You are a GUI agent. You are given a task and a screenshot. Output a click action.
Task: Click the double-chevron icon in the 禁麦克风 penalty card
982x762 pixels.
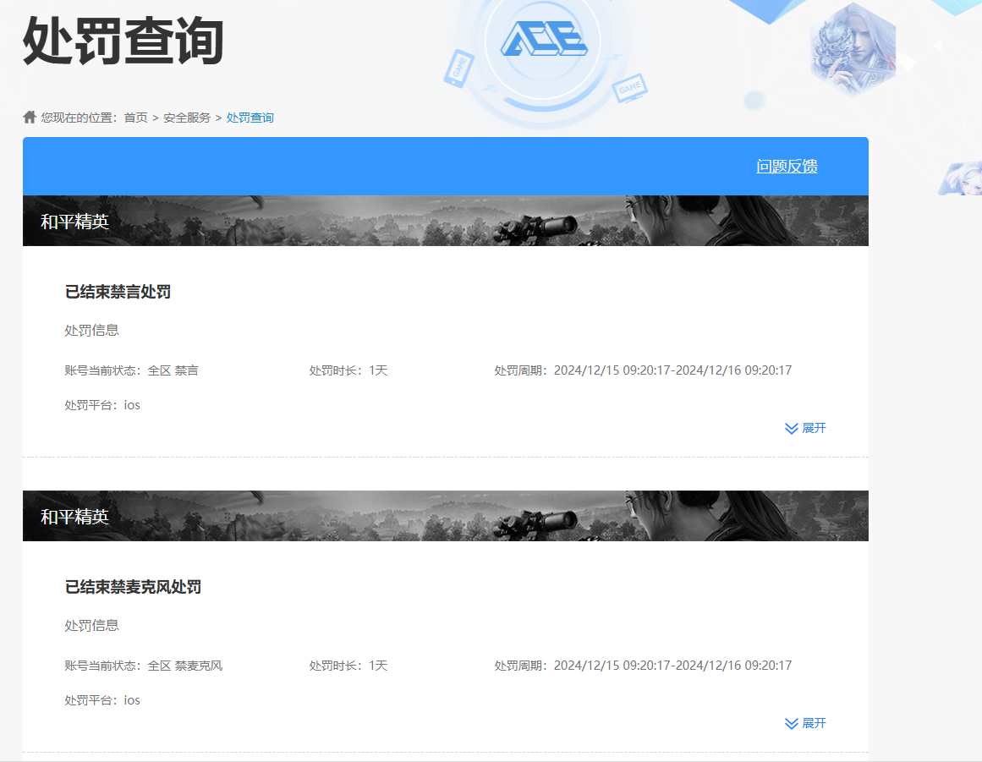pyautogui.click(x=791, y=724)
